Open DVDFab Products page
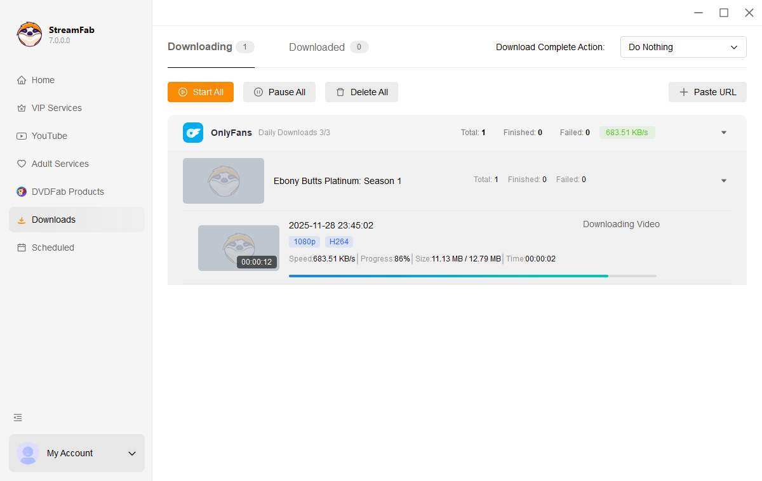Viewport: 762px width, 481px height. [67, 192]
